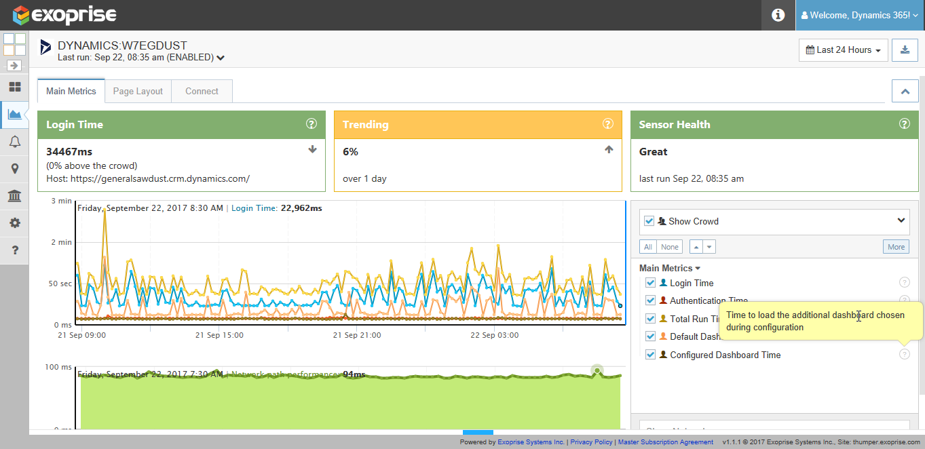
Task: Click the Exoprise logo
Action: click(64, 15)
